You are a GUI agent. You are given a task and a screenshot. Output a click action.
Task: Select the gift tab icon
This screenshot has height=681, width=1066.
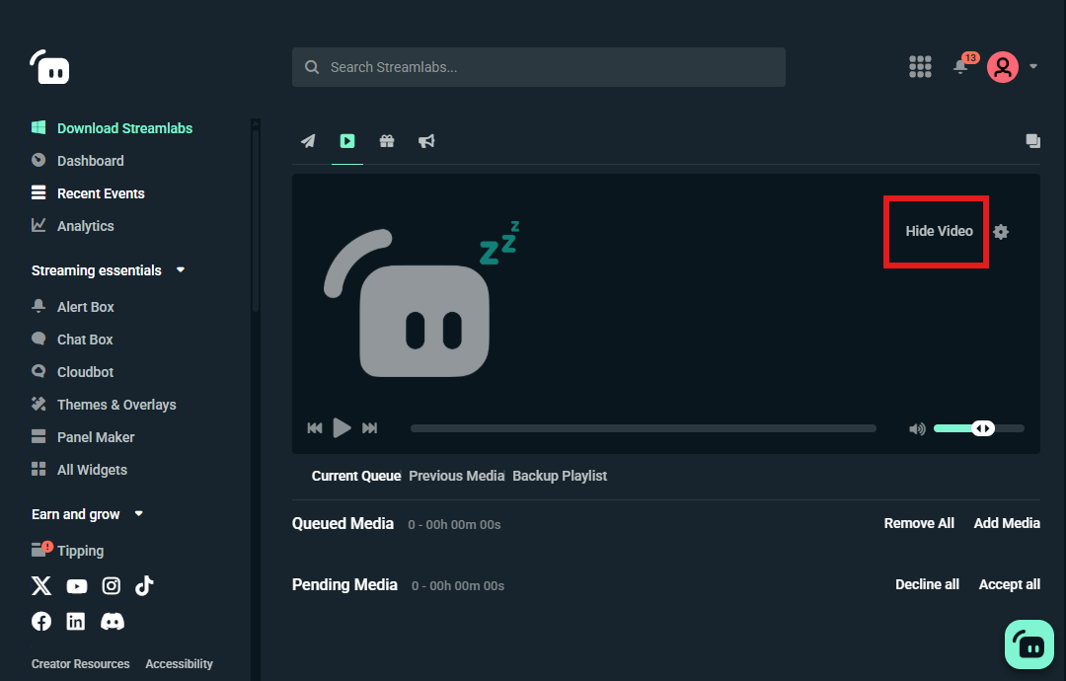(x=386, y=141)
